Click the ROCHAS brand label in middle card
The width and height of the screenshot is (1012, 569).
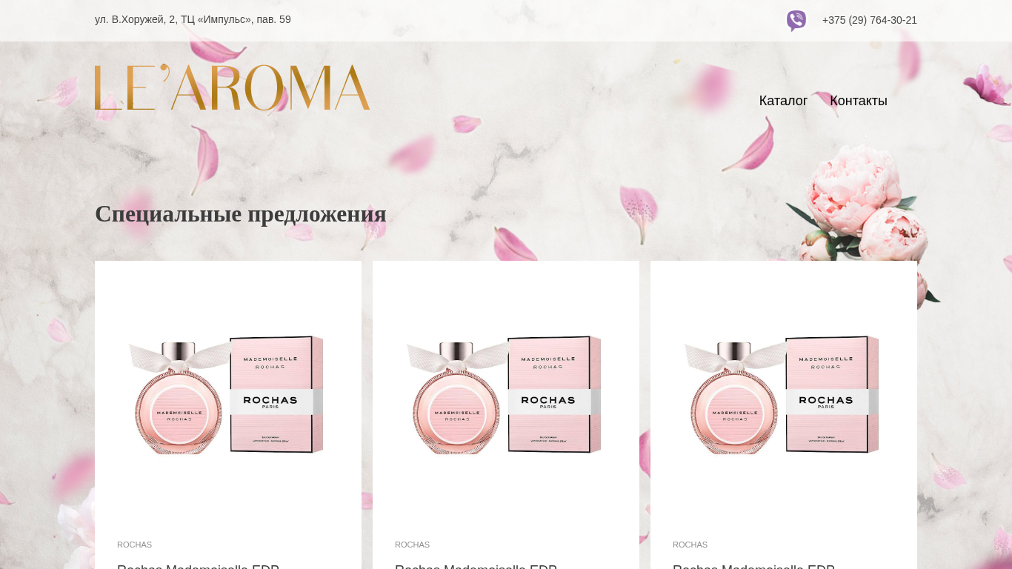[412, 545]
